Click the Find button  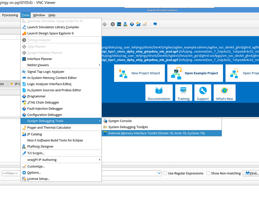coord(251,173)
